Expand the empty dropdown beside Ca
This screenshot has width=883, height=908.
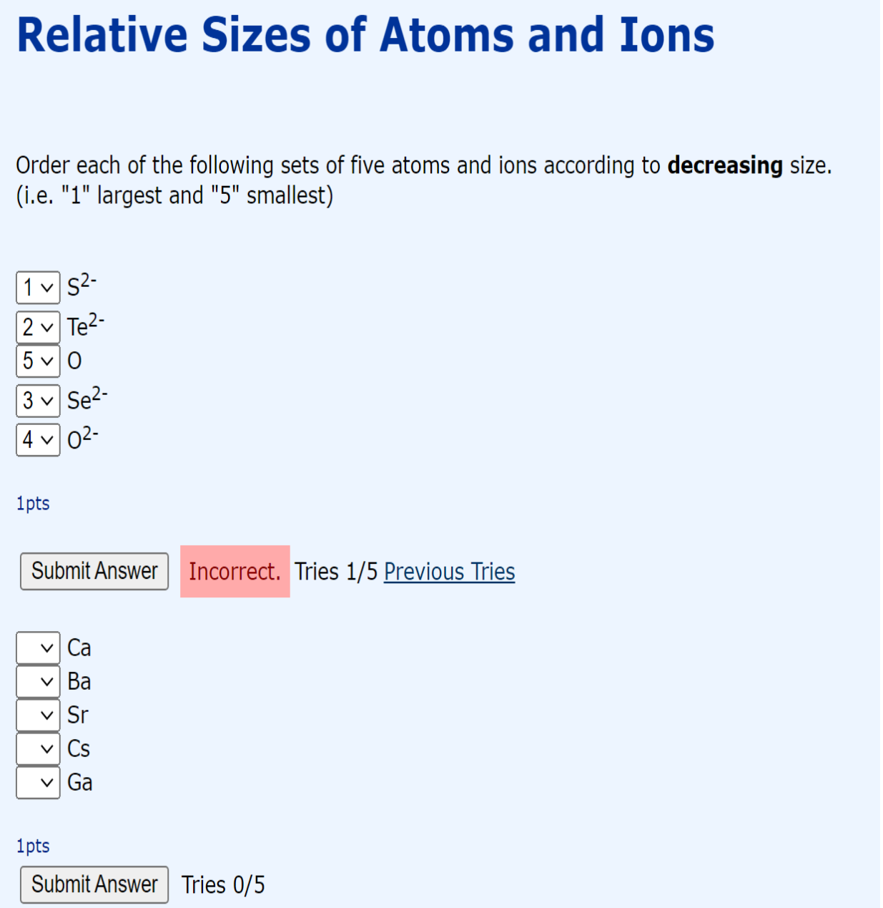click(37, 648)
